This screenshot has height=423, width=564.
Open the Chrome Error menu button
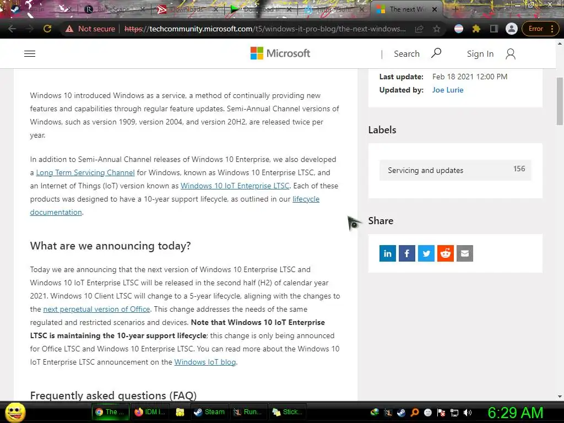click(541, 29)
